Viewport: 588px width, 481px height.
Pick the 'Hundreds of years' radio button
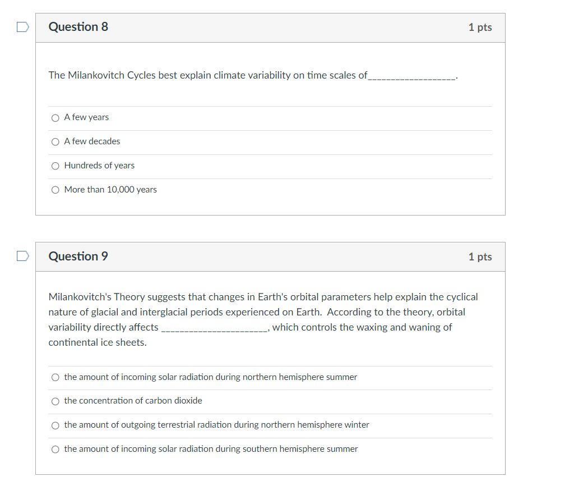pyautogui.click(x=55, y=166)
